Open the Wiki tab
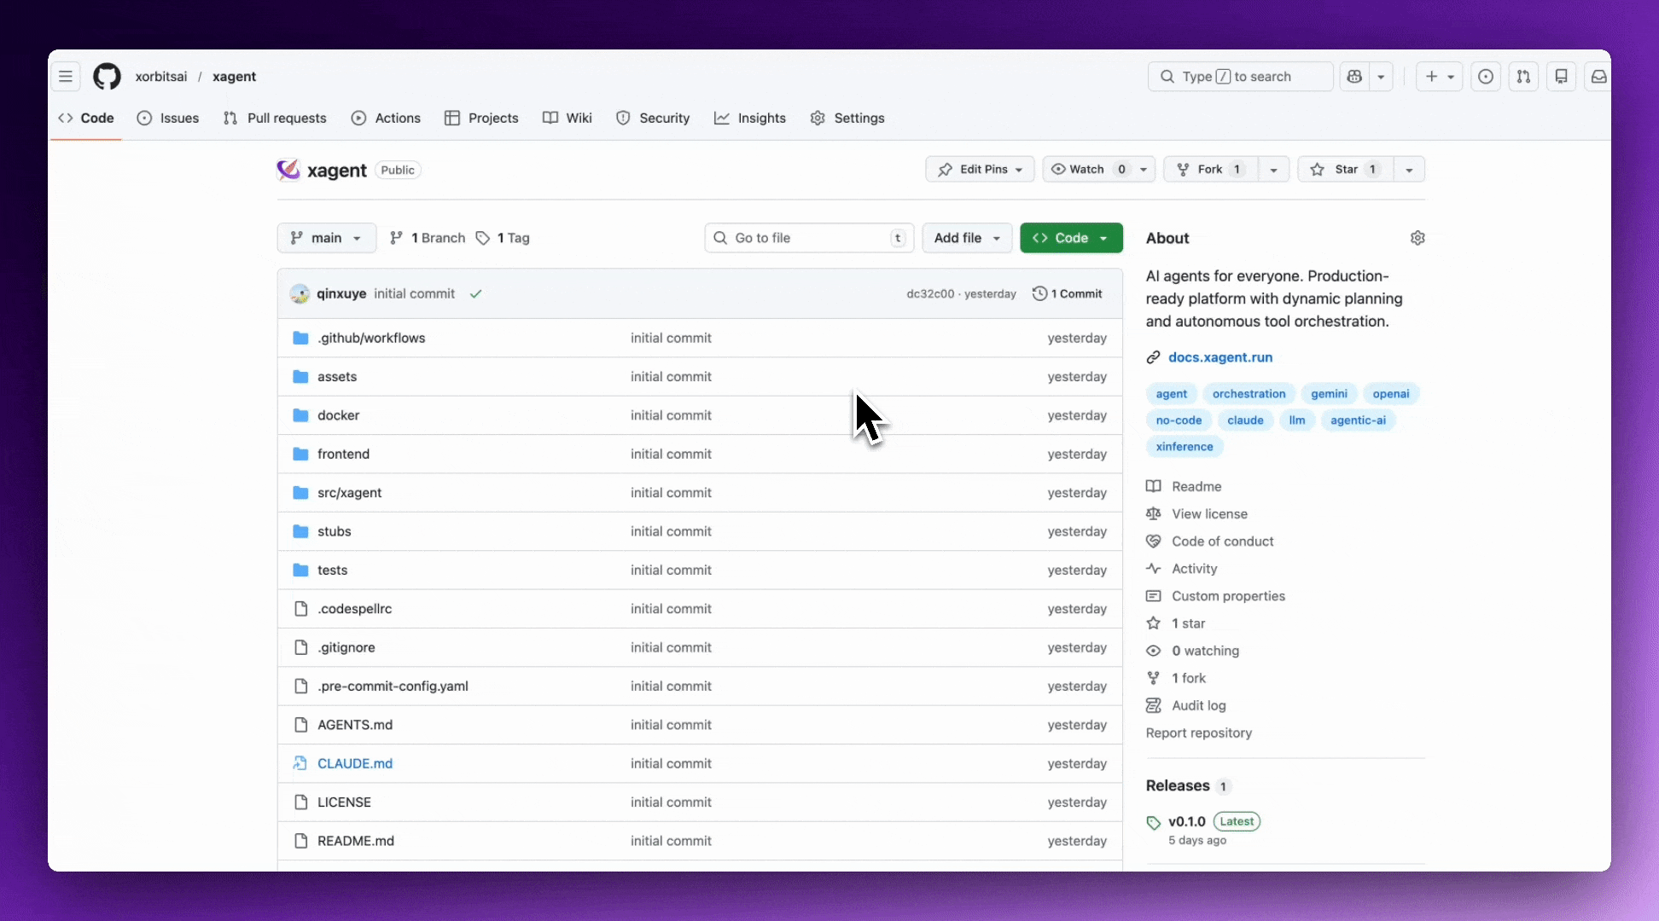The width and height of the screenshot is (1659, 921). click(568, 119)
